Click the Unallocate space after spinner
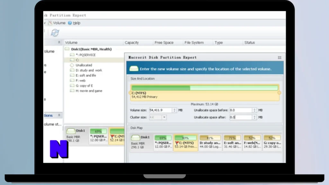Viewport: 329px width, 185px height. [x=254, y=117]
